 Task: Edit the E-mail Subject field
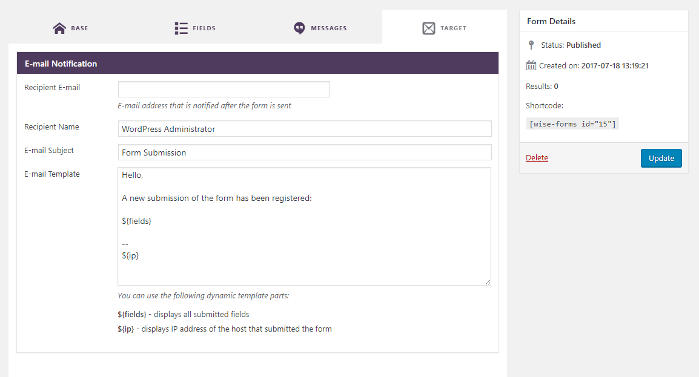tap(305, 152)
